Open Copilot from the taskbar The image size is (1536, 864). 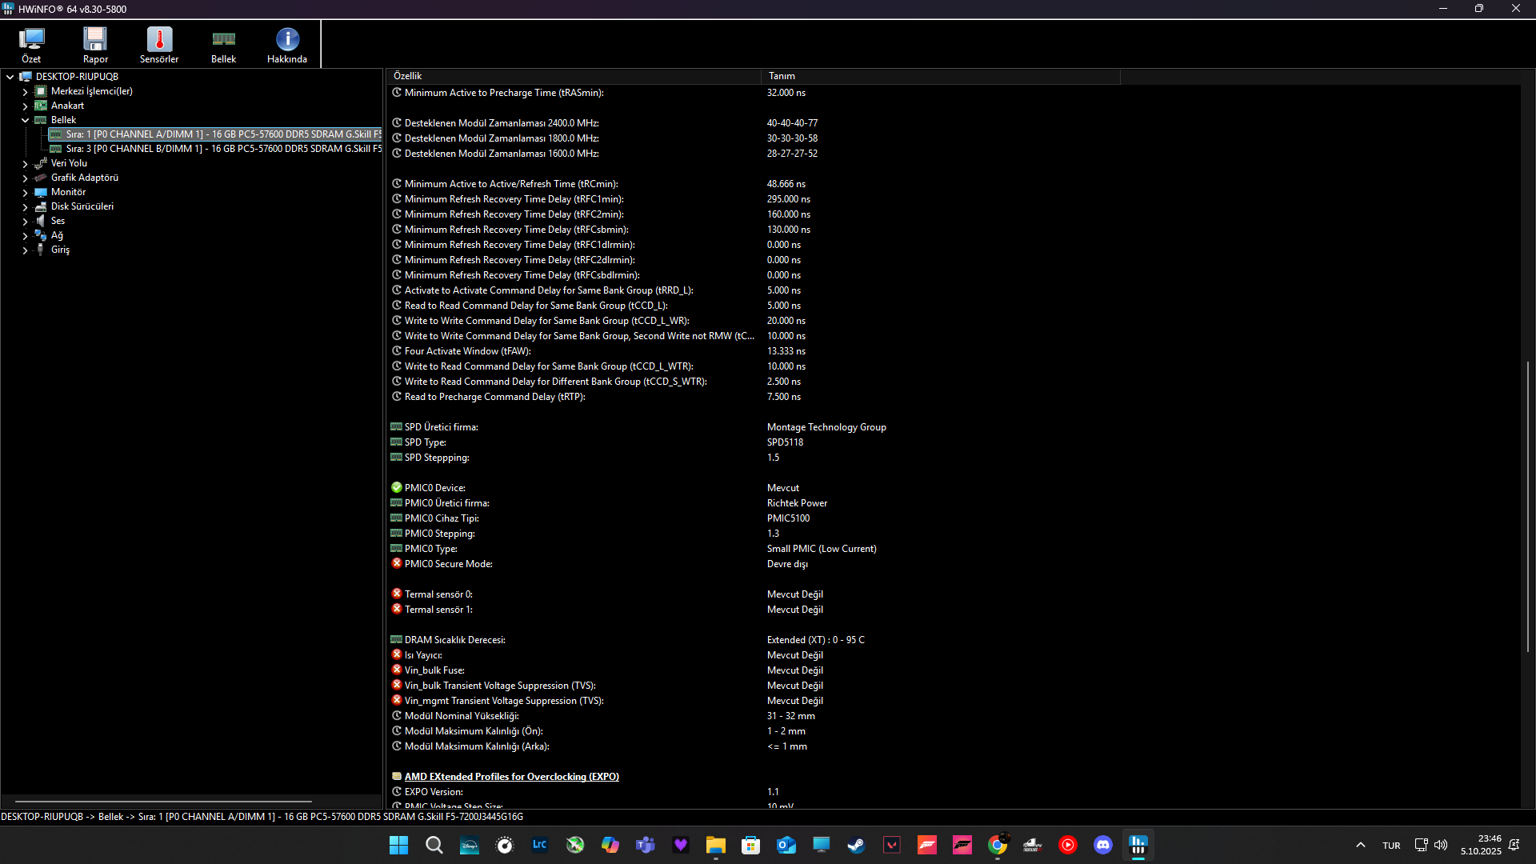tap(610, 845)
